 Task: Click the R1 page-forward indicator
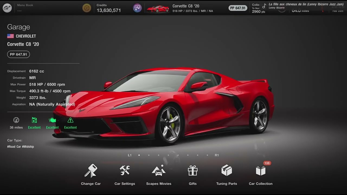[217, 155]
